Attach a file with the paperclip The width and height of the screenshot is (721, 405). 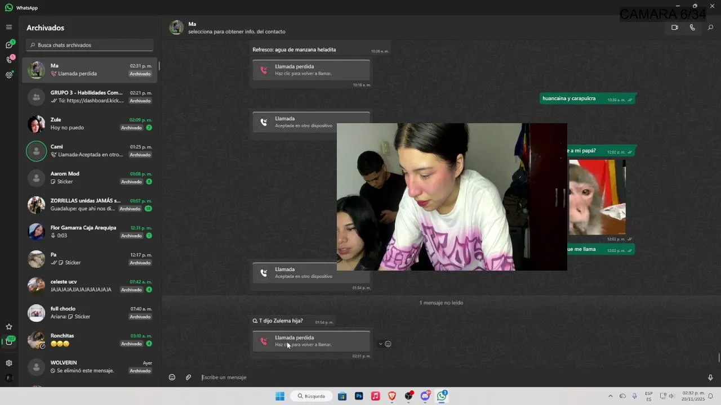click(189, 377)
